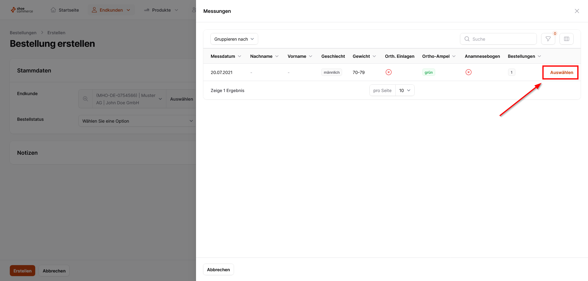Click the Anamnesebogen column header
The image size is (588, 281).
(x=482, y=56)
